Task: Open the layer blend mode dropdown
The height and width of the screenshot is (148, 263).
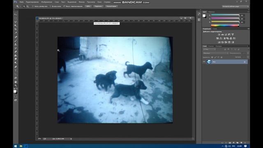Action: click(215, 53)
